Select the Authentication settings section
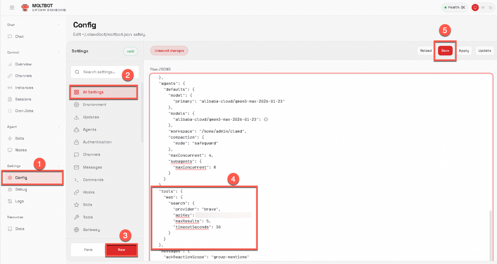 97,142
